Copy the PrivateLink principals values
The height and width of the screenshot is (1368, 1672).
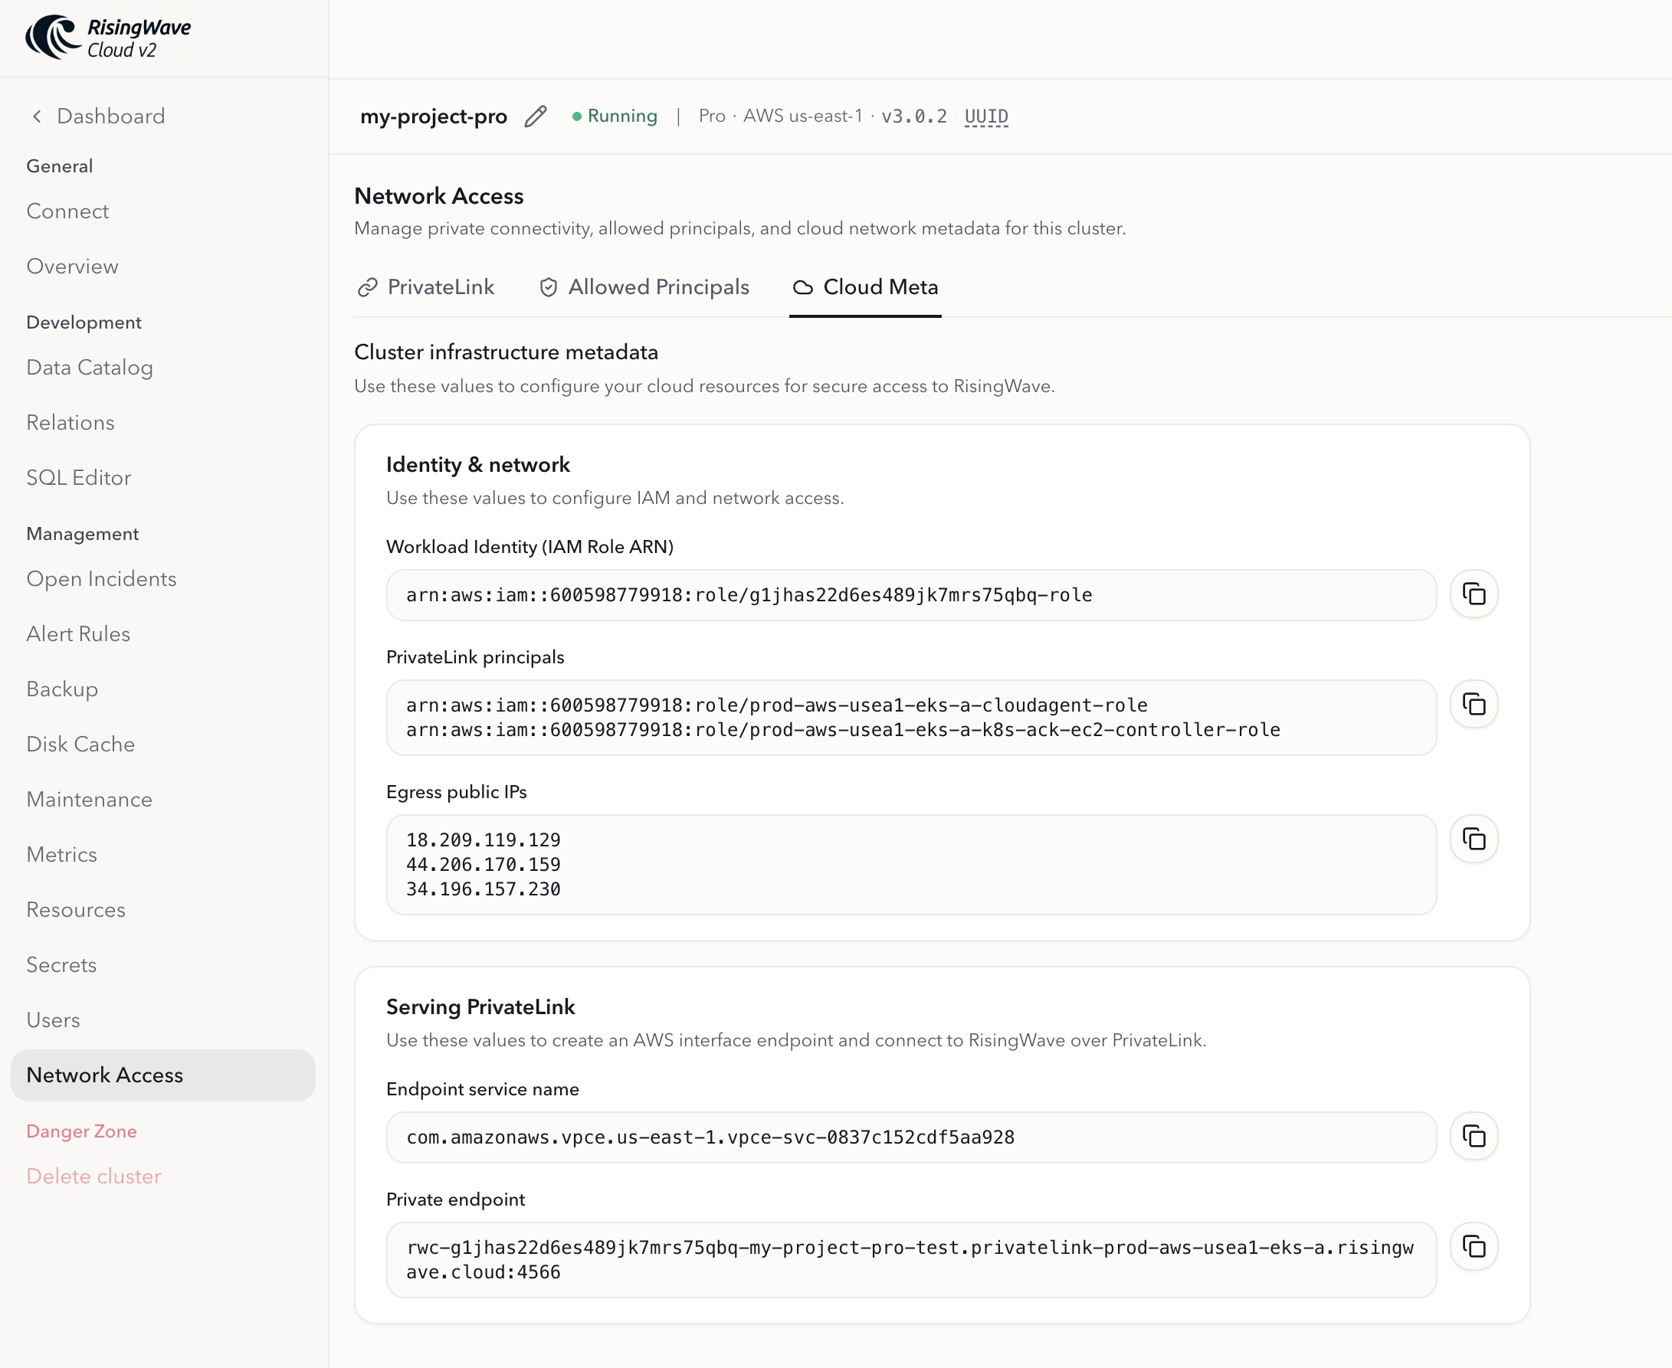click(1474, 704)
